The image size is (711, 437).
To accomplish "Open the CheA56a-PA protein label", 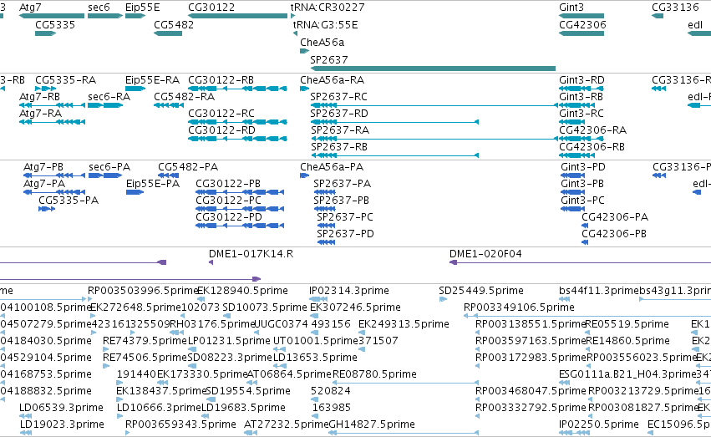I will [x=332, y=167].
